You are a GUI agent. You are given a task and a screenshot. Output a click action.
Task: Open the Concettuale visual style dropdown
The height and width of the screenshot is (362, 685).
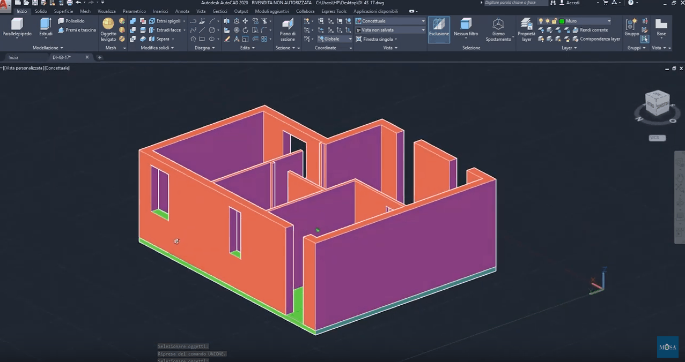[x=391, y=21]
